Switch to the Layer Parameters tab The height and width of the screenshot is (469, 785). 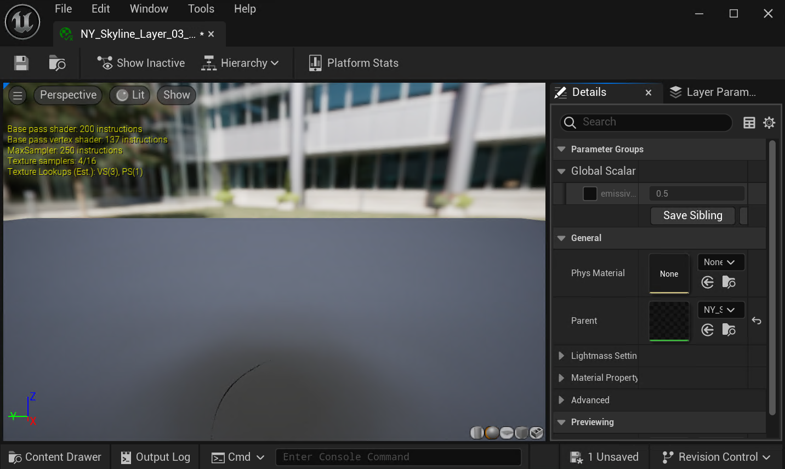coord(713,92)
